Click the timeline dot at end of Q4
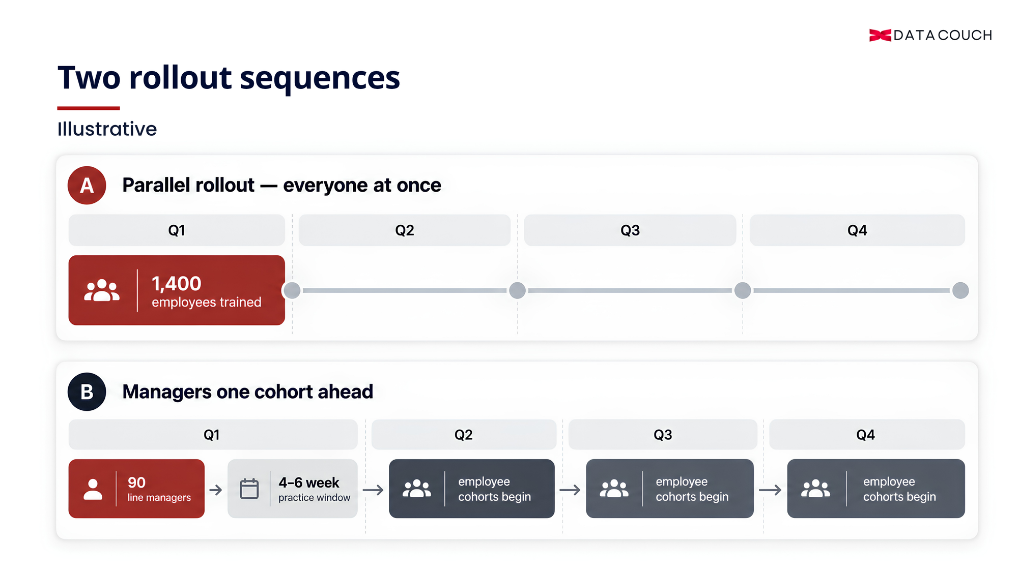Image resolution: width=1018 pixels, height=572 pixels. tap(960, 290)
